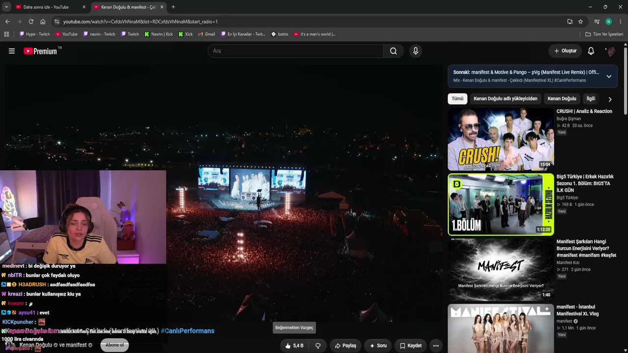Viewport: 628px width, 353px height.
Task: Go to browser home page
Action: point(43,22)
